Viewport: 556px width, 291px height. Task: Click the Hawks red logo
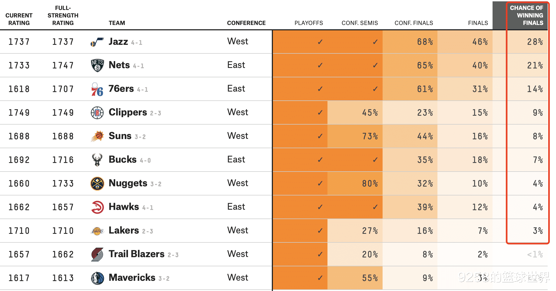coord(97,207)
